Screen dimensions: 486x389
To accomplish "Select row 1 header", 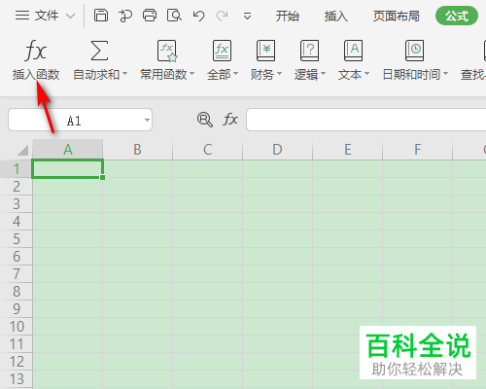I will click(17, 169).
